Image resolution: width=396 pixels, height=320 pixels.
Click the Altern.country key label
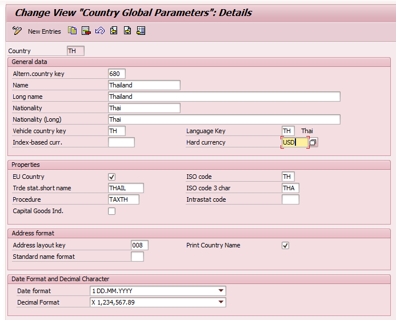pos(38,74)
